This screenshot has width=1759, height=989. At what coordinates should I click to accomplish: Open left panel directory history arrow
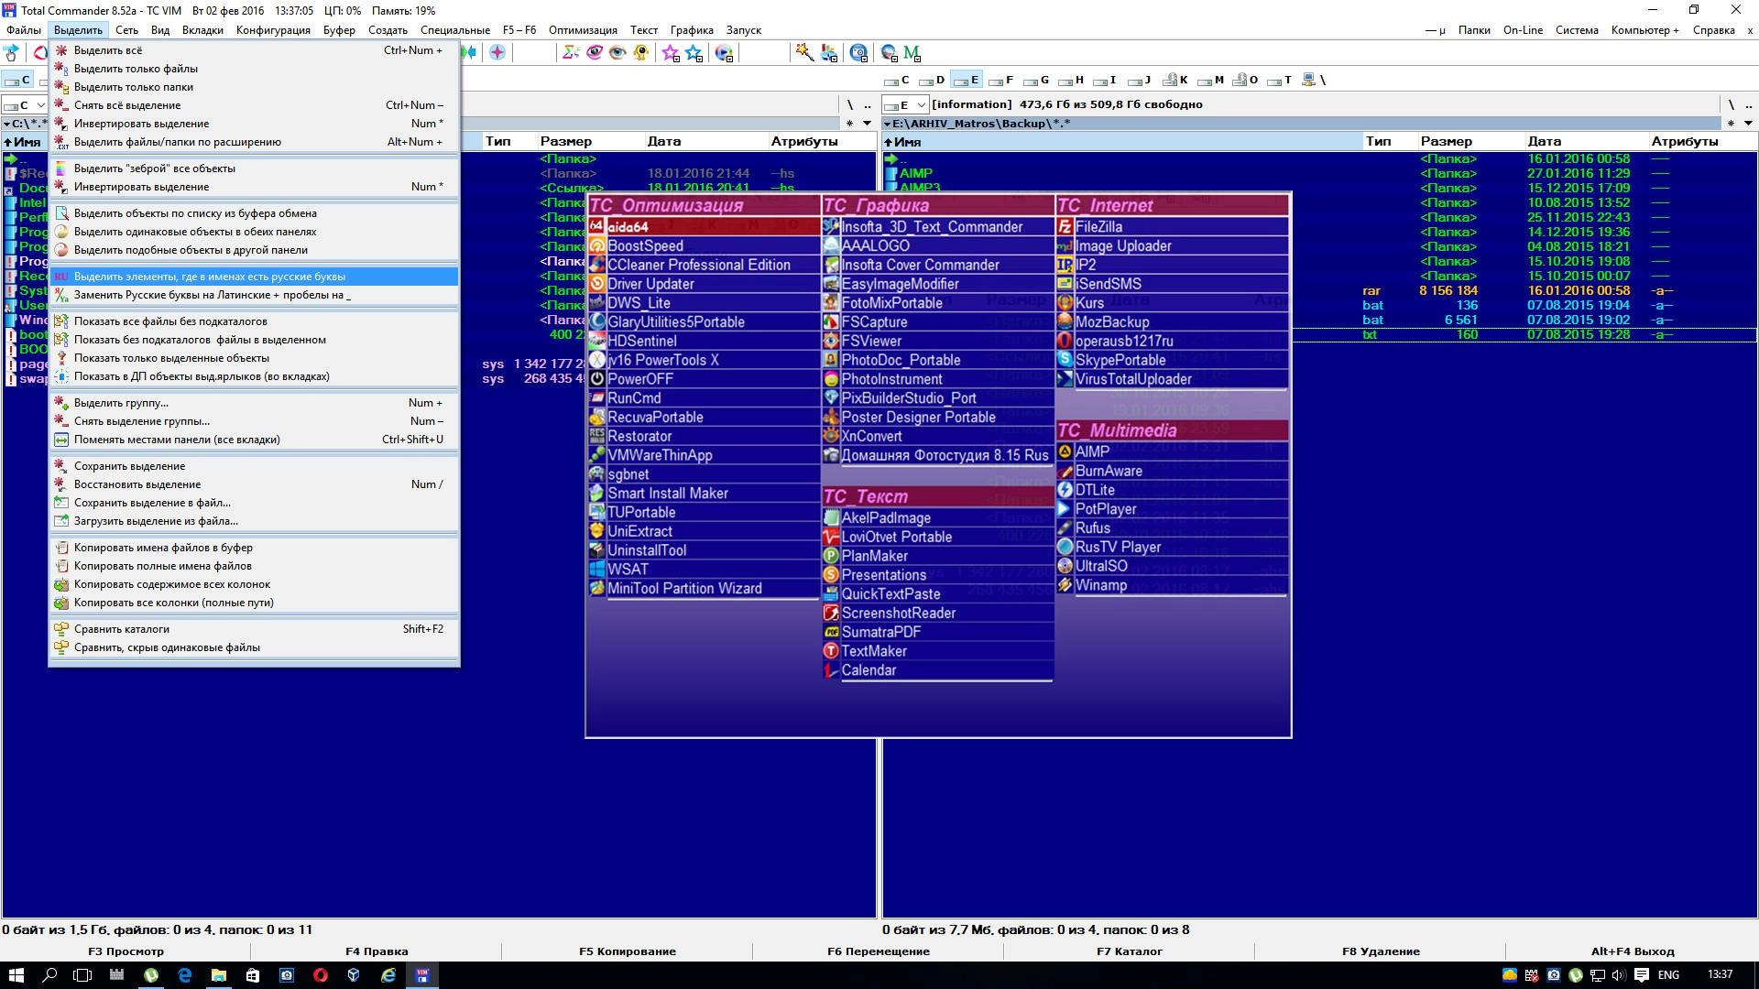[867, 124]
